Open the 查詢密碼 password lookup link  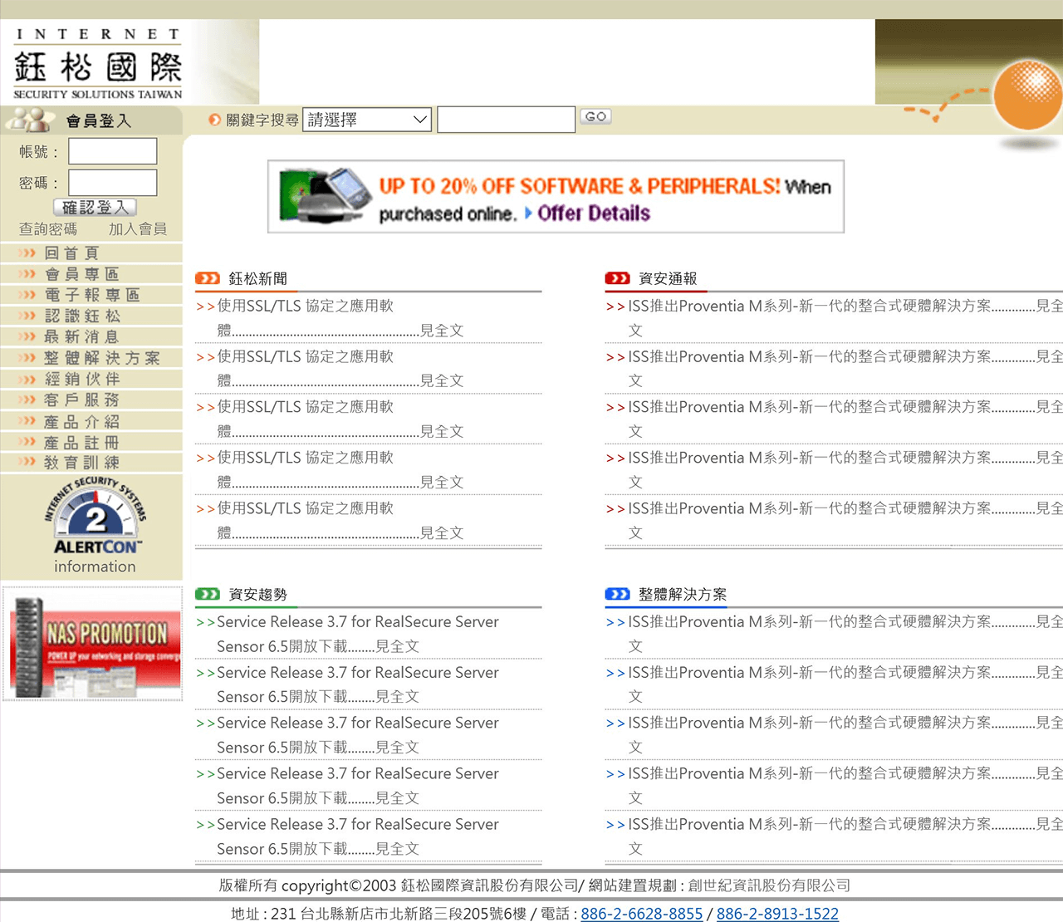[48, 228]
